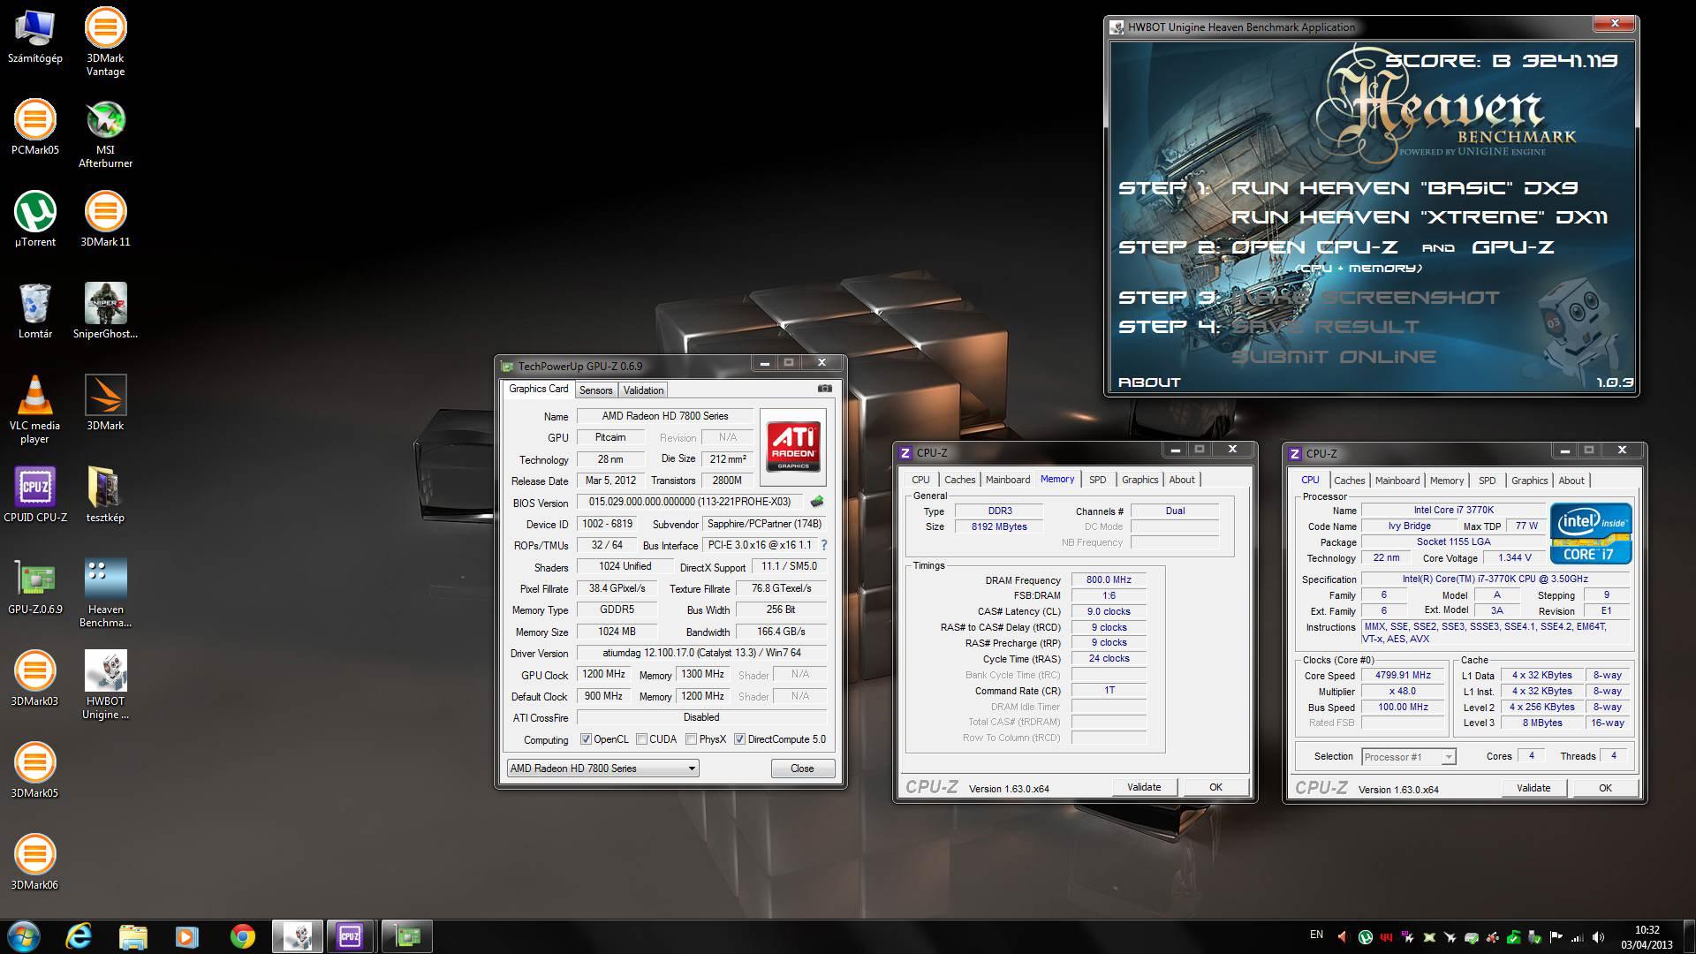This screenshot has height=954, width=1696.
Task: Open Google Chrome from the taskbar
Action: (x=242, y=936)
